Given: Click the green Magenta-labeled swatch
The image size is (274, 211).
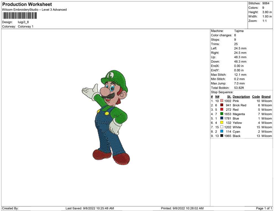Looking at the screenshot, I should pyautogui.click(x=222, y=114).
